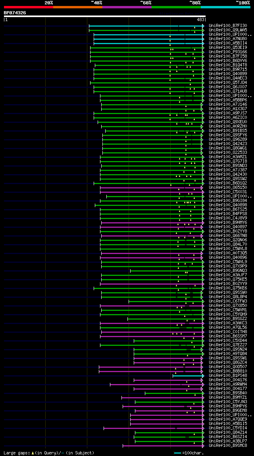This screenshot has width=254, height=456.
Task: Select the white BP074326 query bar
Action: pos(105,16)
